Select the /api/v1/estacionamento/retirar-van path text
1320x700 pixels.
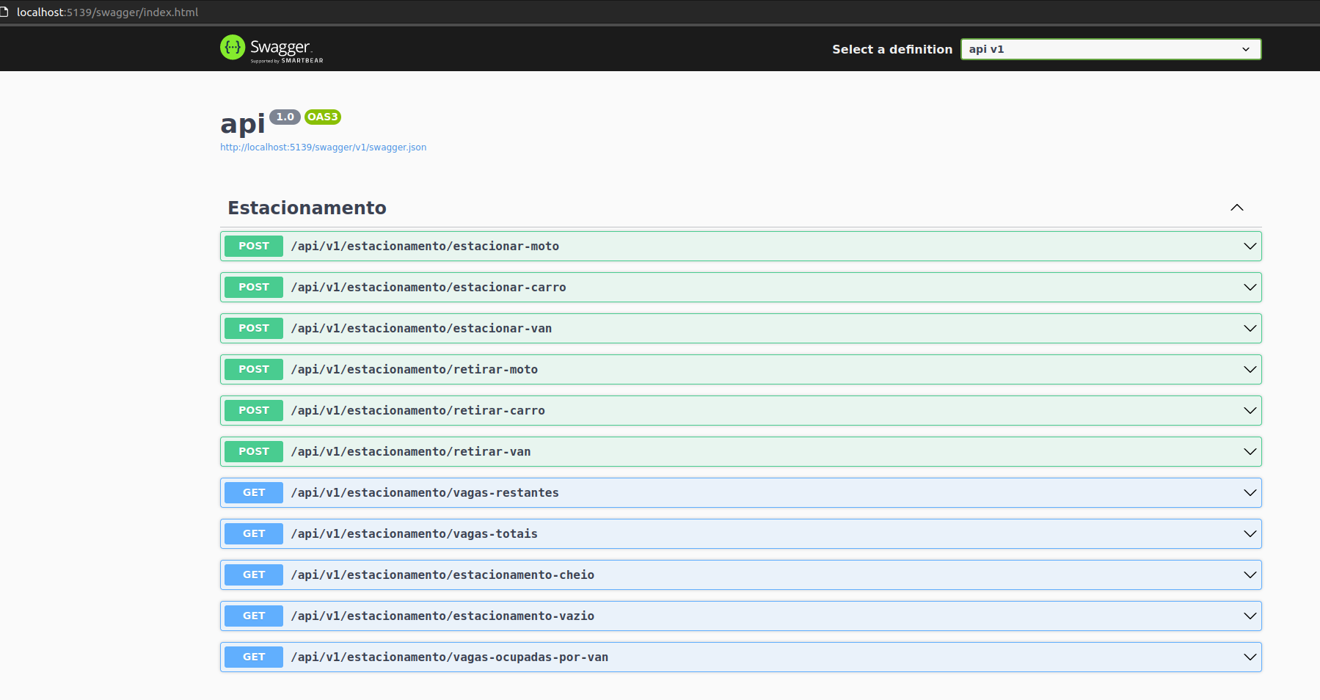coord(411,452)
